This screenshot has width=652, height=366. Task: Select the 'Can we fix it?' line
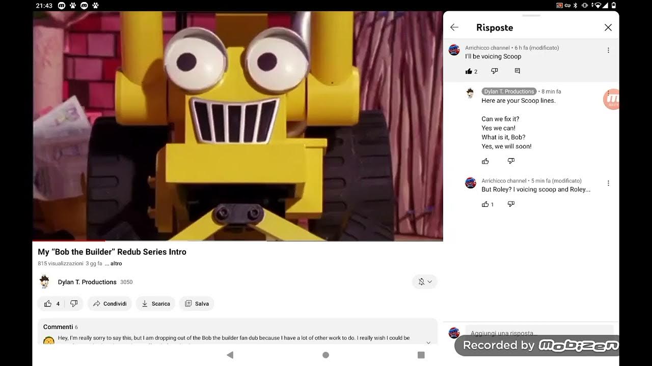pyautogui.click(x=500, y=119)
